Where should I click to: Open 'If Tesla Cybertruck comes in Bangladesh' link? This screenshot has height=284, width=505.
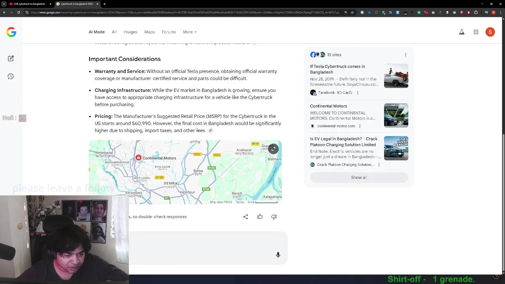(x=337, y=69)
